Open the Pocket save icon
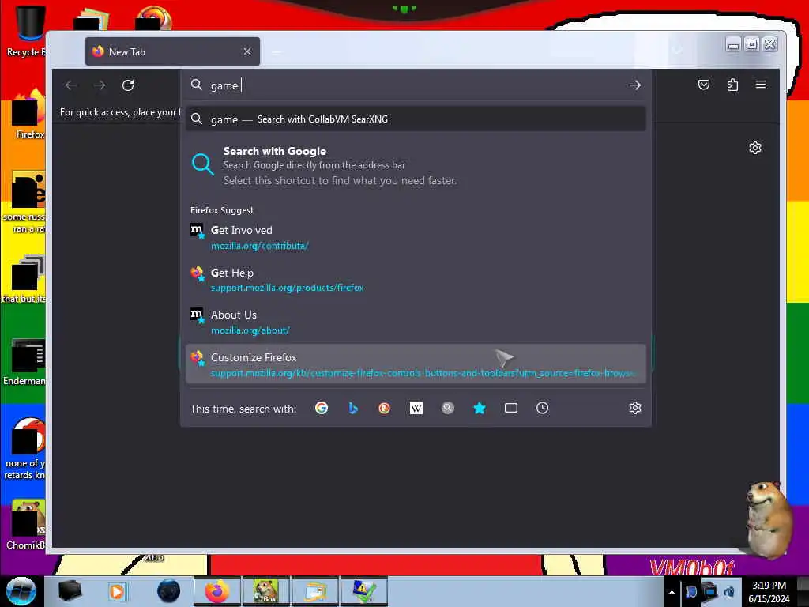809x607 pixels. [704, 85]
